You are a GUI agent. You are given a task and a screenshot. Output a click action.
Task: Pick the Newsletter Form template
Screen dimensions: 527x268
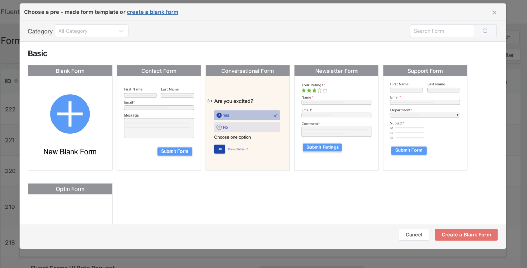336,71
